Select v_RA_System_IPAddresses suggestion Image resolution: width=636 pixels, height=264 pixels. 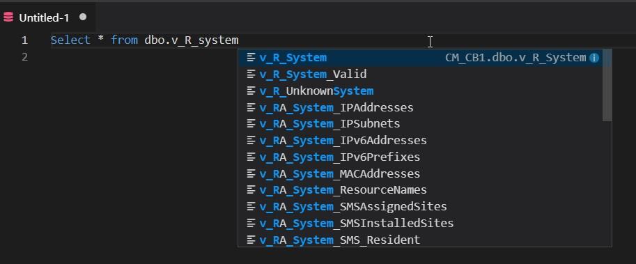(x=420, y=107)
